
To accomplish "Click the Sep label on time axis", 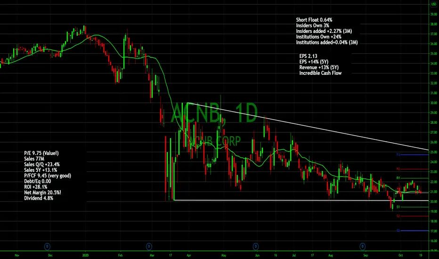I will (366, 255).
